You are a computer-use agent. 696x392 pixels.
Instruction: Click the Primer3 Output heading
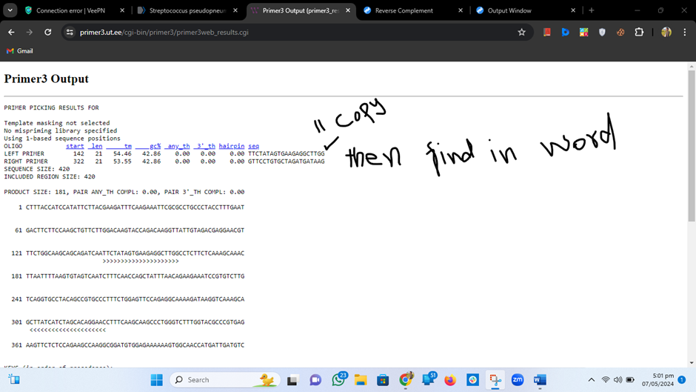tap(46, 79)
